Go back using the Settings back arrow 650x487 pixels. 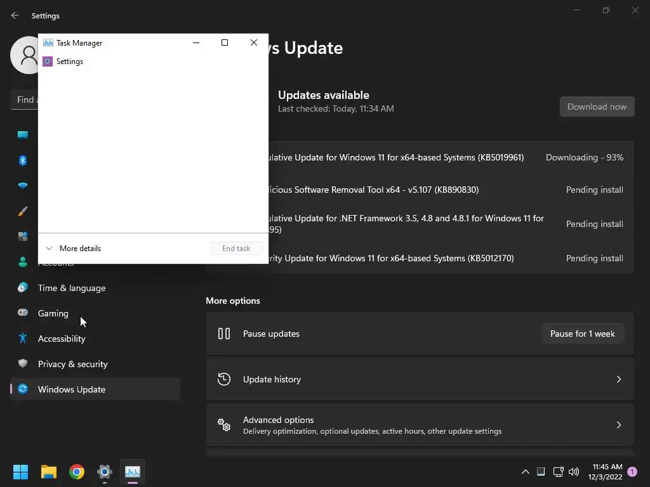15,15
